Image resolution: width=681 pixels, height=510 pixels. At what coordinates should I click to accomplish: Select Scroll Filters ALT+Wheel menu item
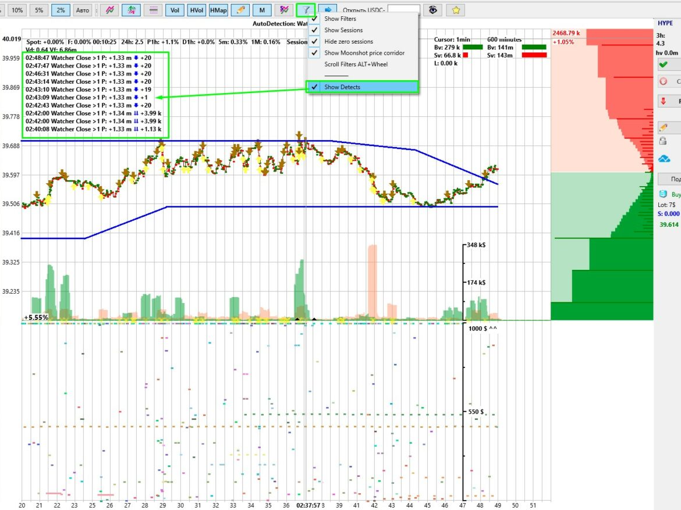356,65
